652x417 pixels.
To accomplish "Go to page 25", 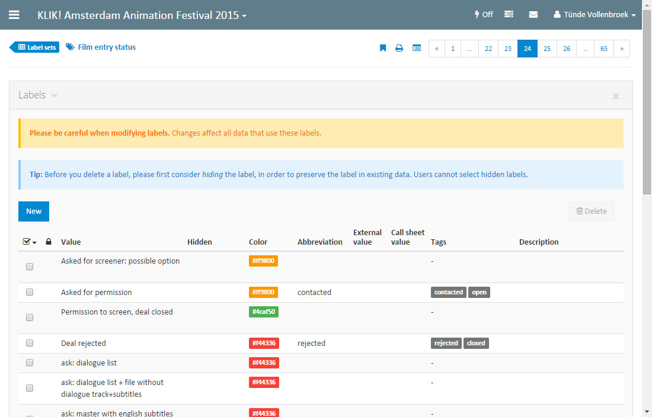I will coord(547,49).
